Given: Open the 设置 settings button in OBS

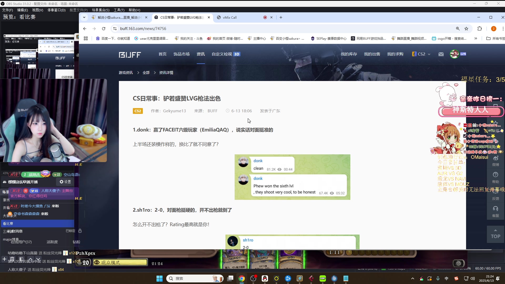Looking at the screenshot, I should pos(65,182).
